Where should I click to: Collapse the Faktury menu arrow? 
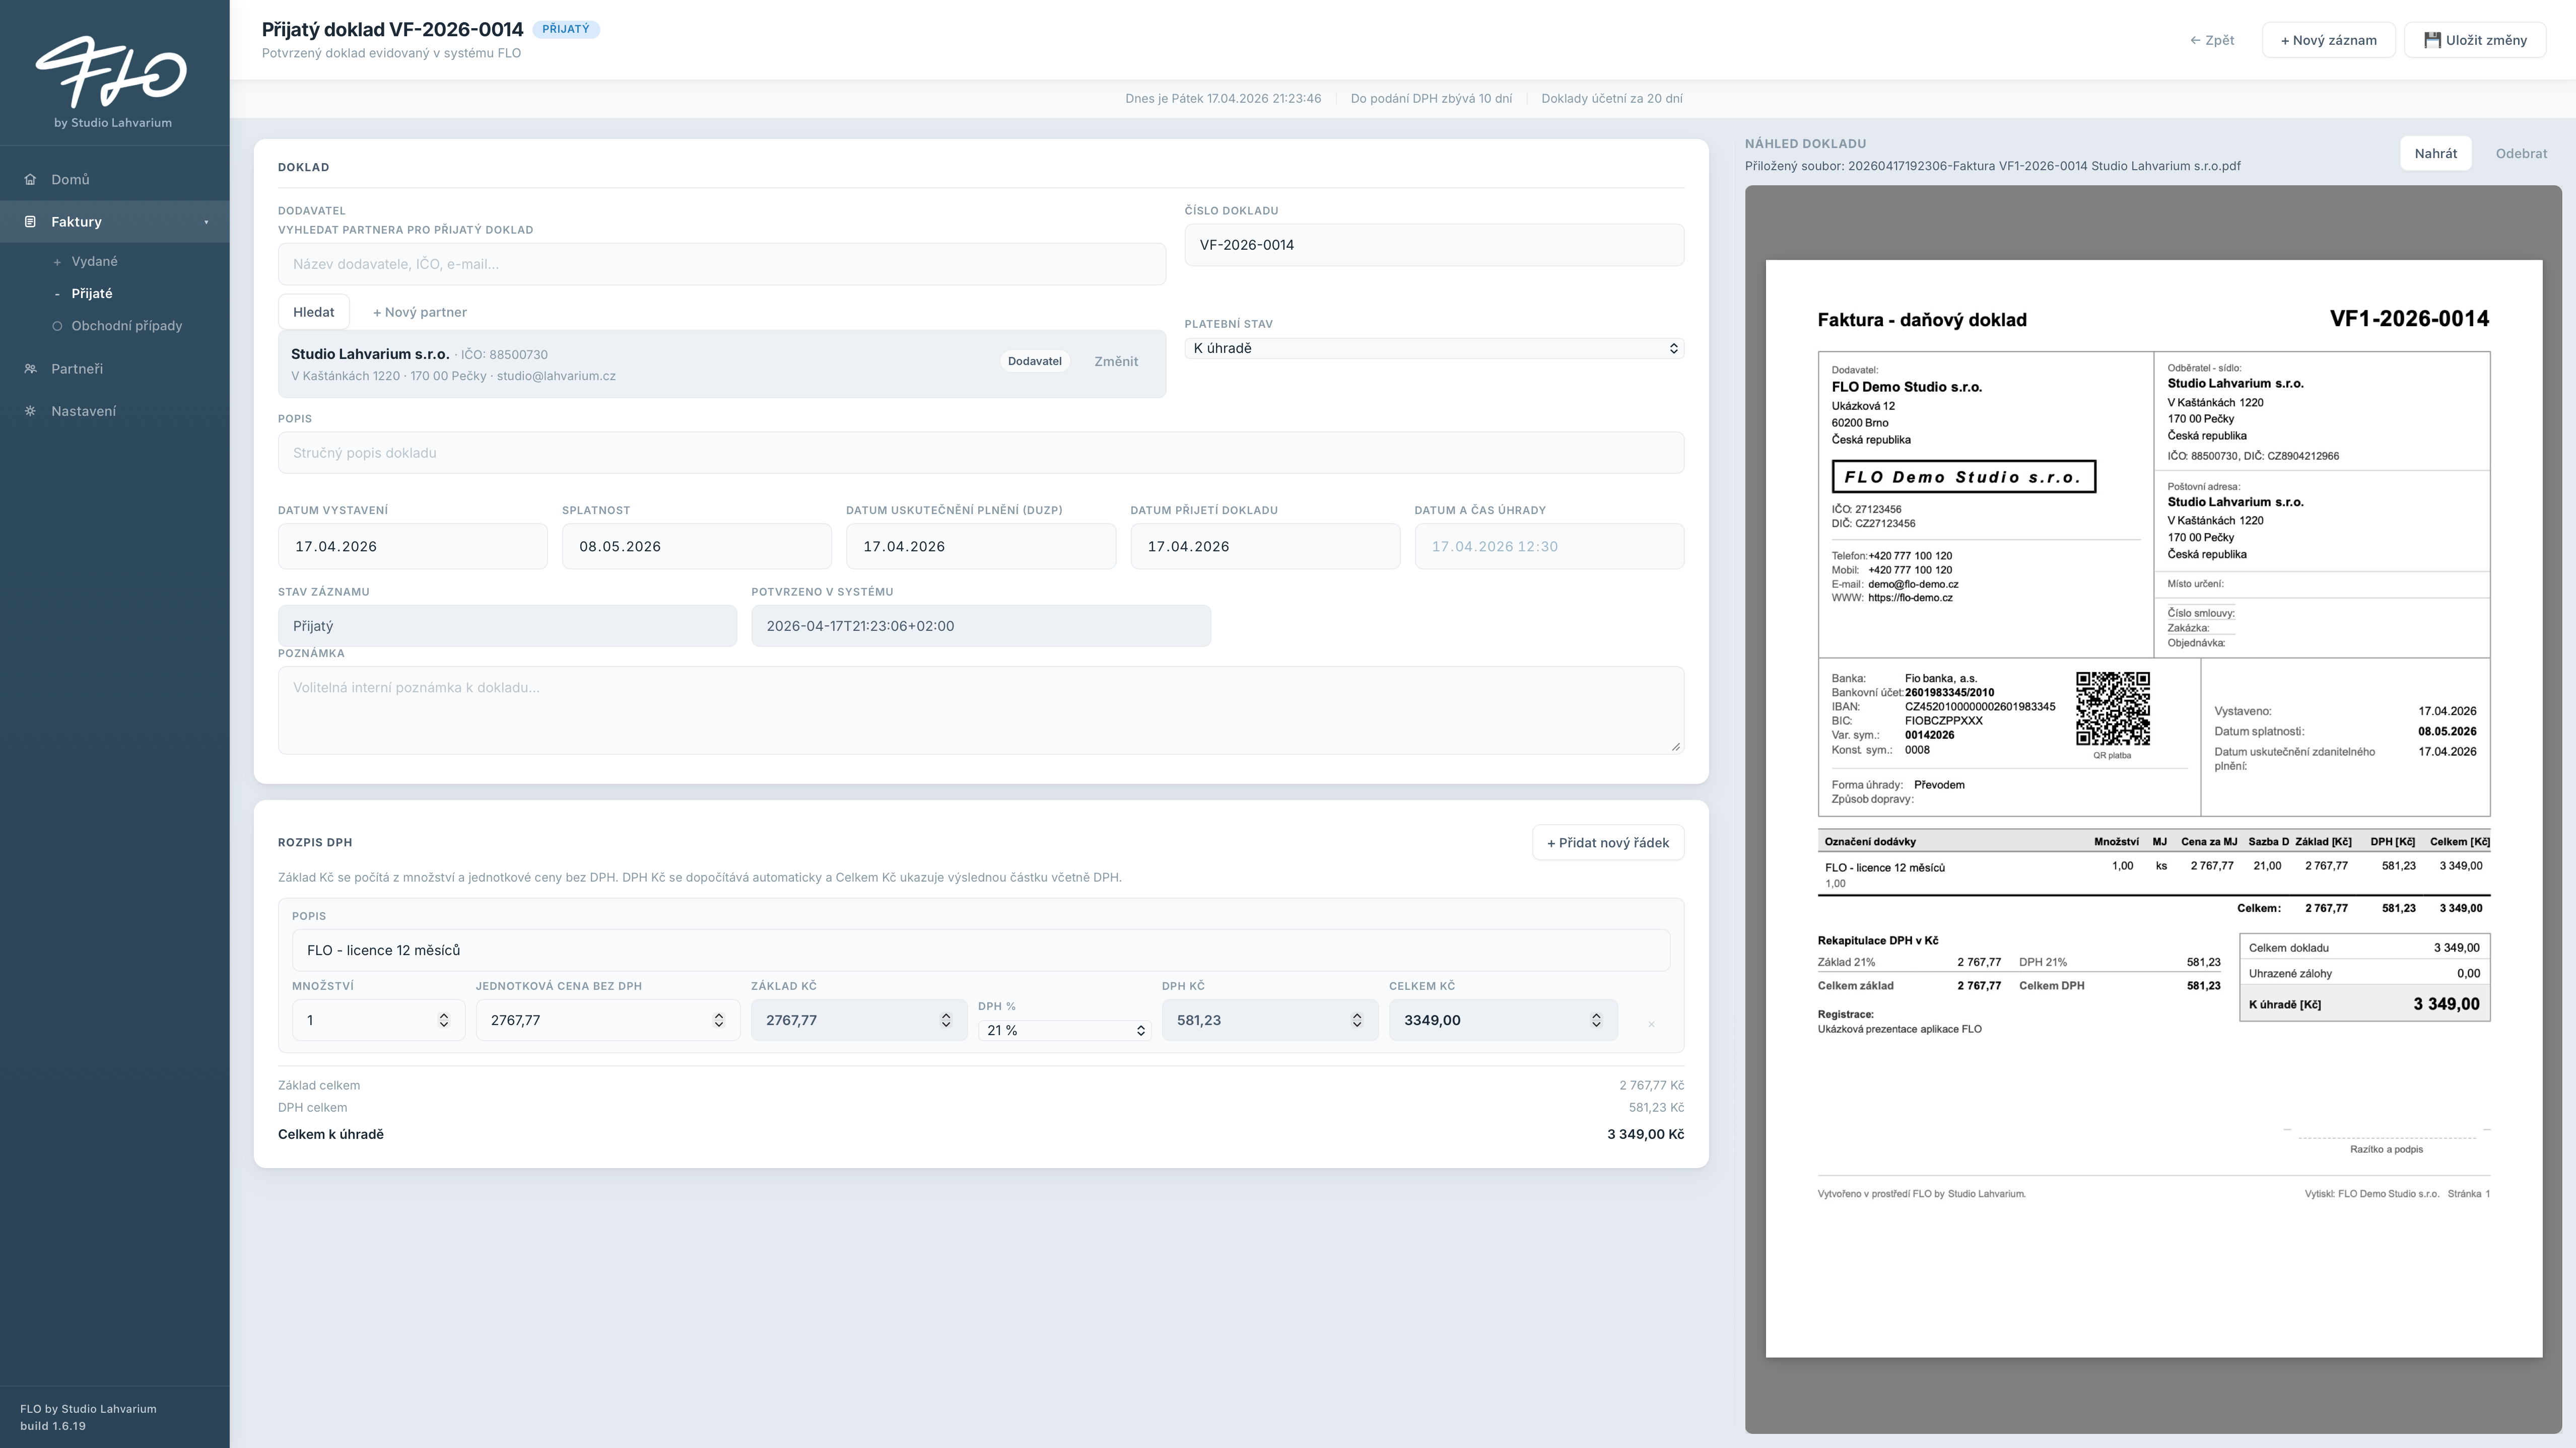pos(206,222)
